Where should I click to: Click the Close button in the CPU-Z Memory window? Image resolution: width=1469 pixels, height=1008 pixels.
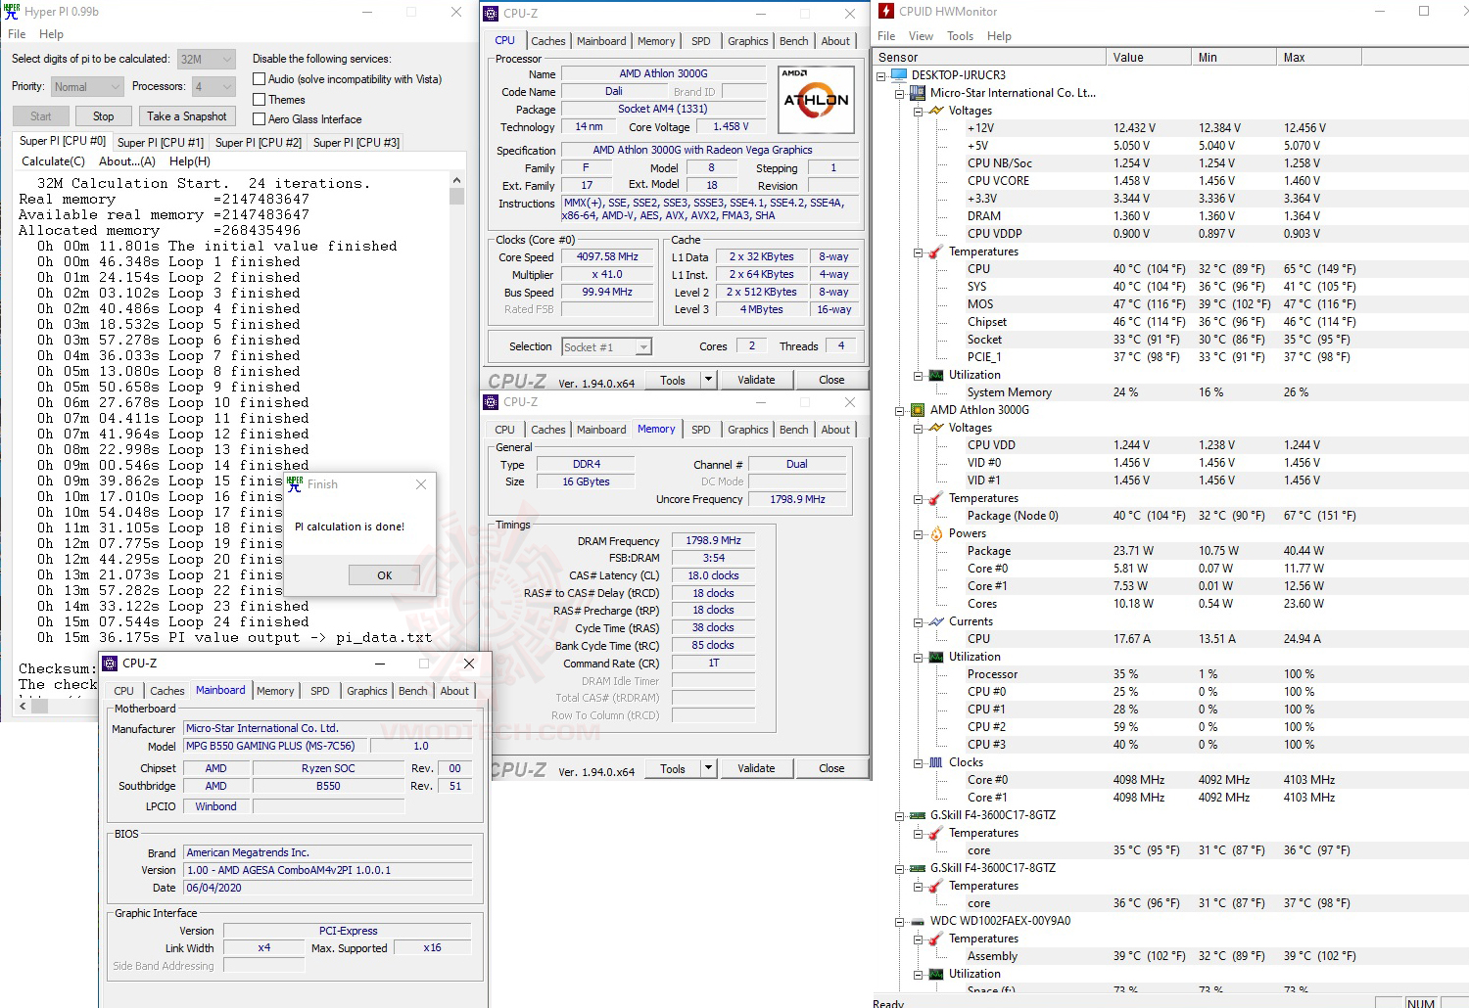point(831,768)
